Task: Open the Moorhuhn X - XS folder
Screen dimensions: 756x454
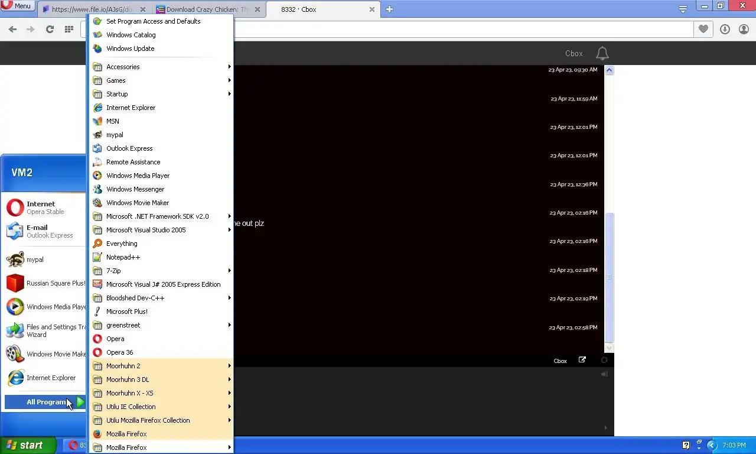Action: [161, 393]
